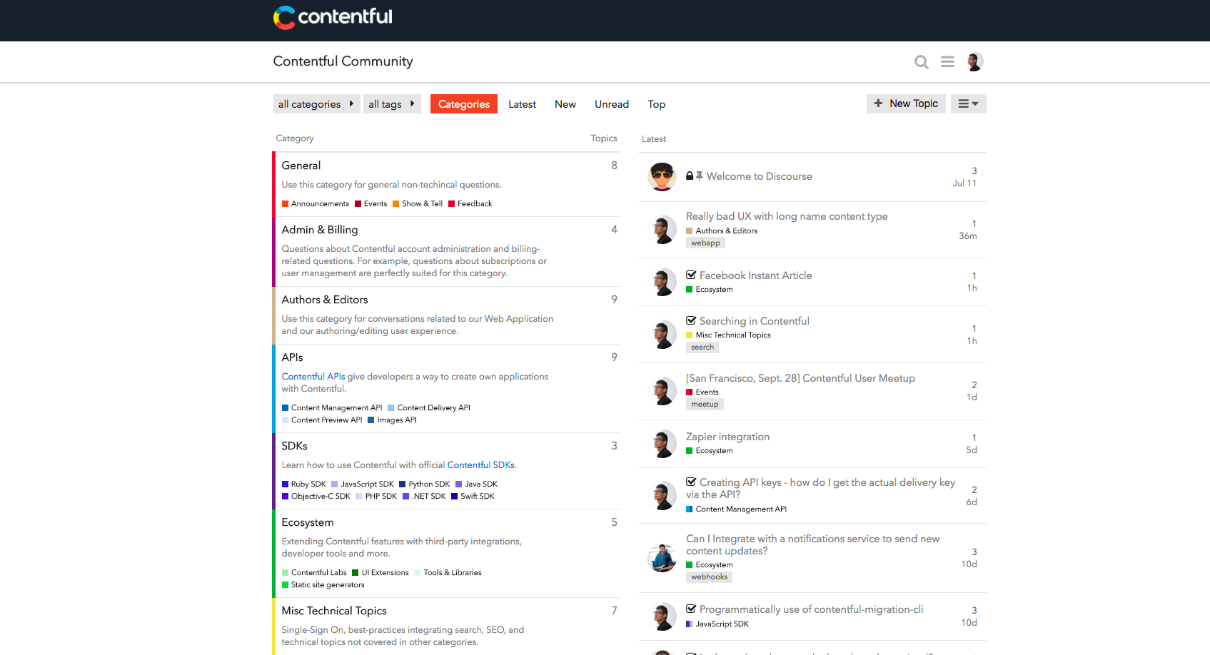The image size is (1210, 655).
Task: Open the poster avatar on notifications service topic
Action: [662, 557]
